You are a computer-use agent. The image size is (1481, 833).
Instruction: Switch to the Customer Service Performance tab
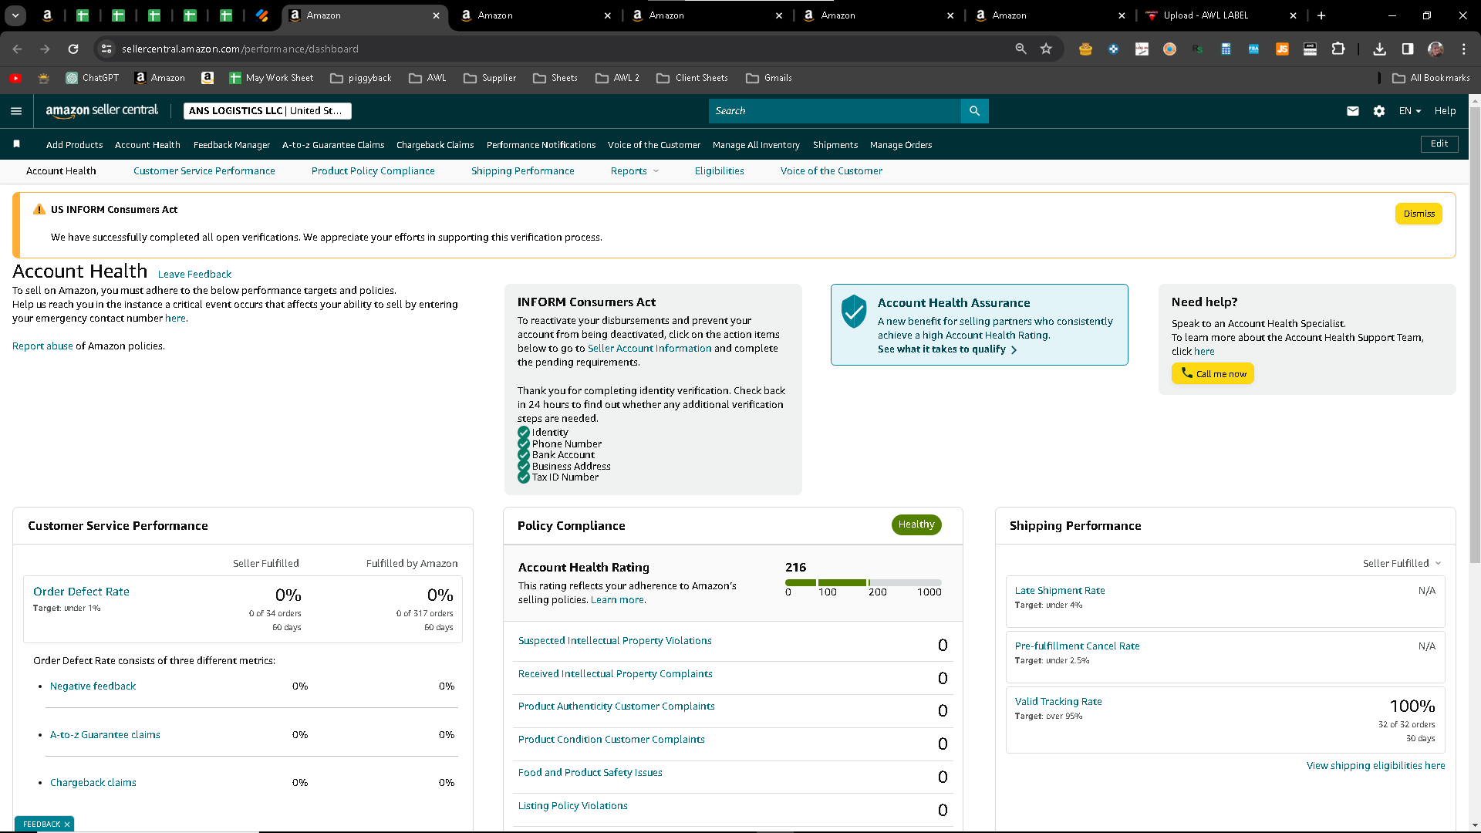pyautogui.click(x=204, y=171)
